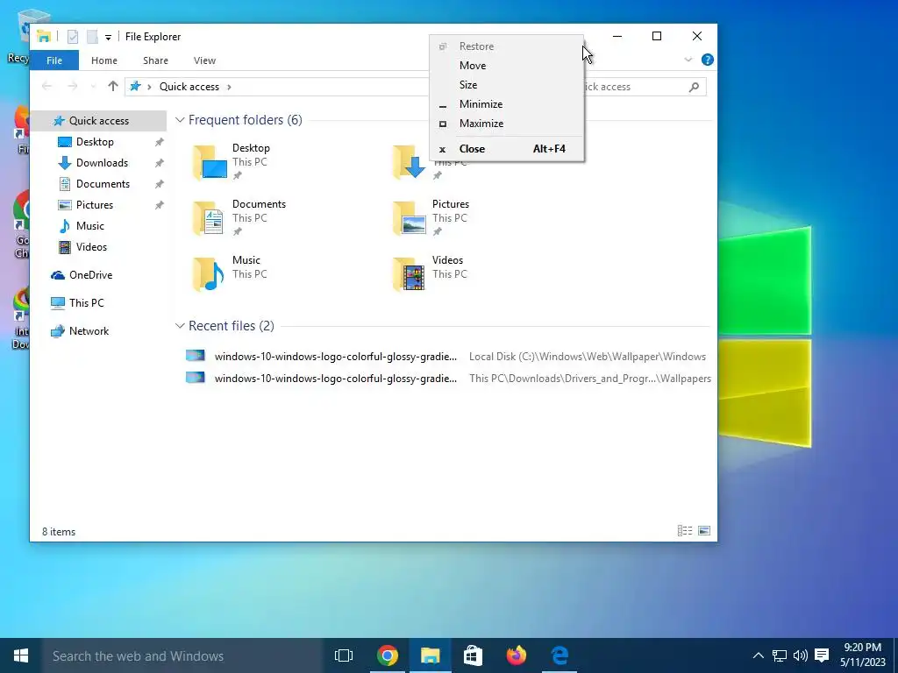Switch to Large icons view in status bar
Image resolution: width=898 pixels, height=673 pixels.
point(704,531)
